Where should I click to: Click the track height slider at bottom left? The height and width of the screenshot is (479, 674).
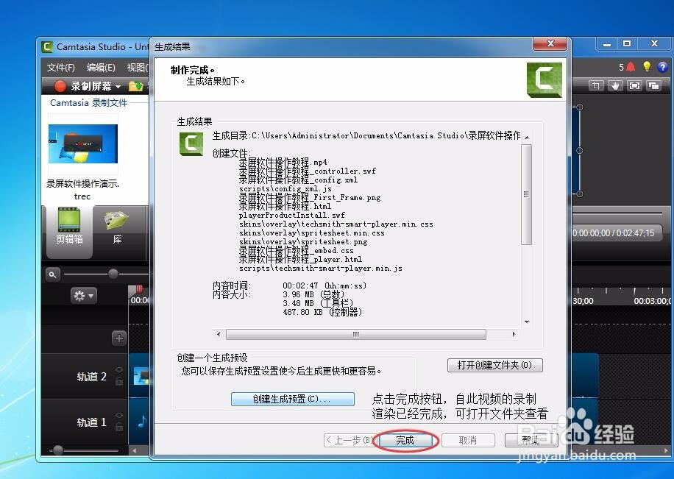(58, 450)
